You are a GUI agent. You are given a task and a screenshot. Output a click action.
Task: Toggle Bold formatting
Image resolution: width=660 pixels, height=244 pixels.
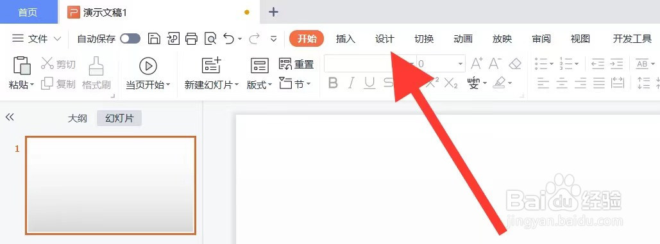[x=333, y=83]
